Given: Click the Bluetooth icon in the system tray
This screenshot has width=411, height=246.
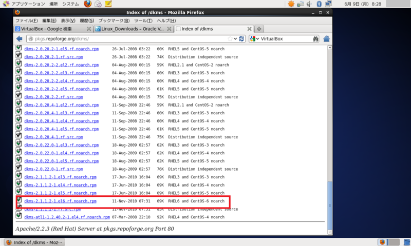Looking at the screenshot, I should pos(319,4).
